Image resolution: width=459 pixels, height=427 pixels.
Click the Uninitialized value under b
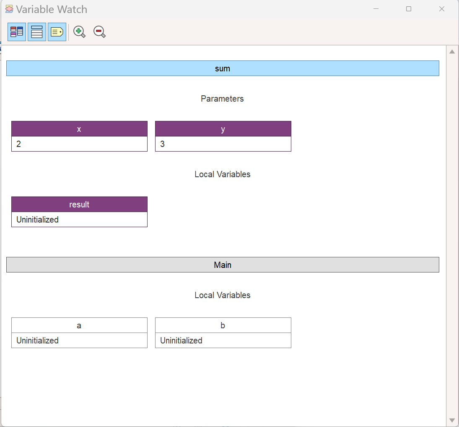click(223, 341)
